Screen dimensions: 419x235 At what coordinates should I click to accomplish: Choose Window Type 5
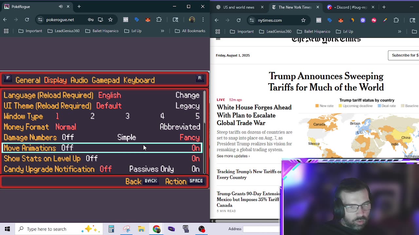(x=197, y=117)
